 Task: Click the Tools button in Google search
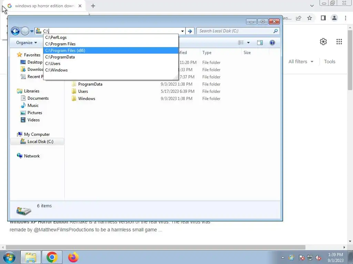pyautogui.click(x=330, y=62)
